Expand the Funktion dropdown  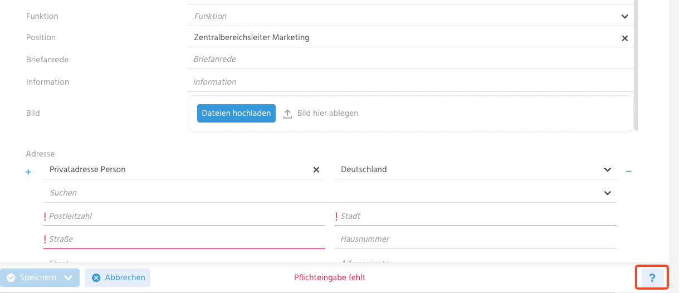(624, 17)
